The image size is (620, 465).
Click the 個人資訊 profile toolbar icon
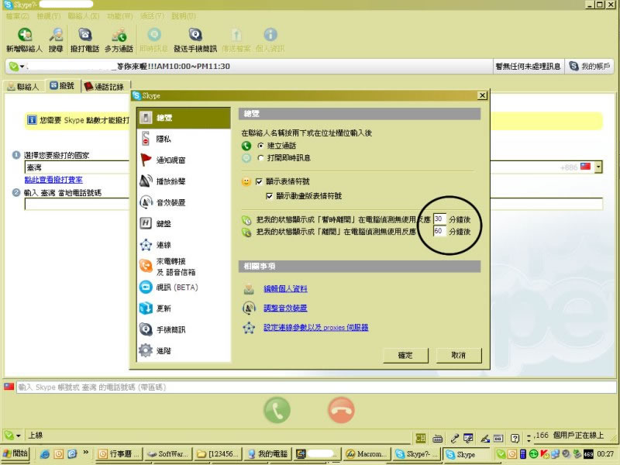[270, 40]
